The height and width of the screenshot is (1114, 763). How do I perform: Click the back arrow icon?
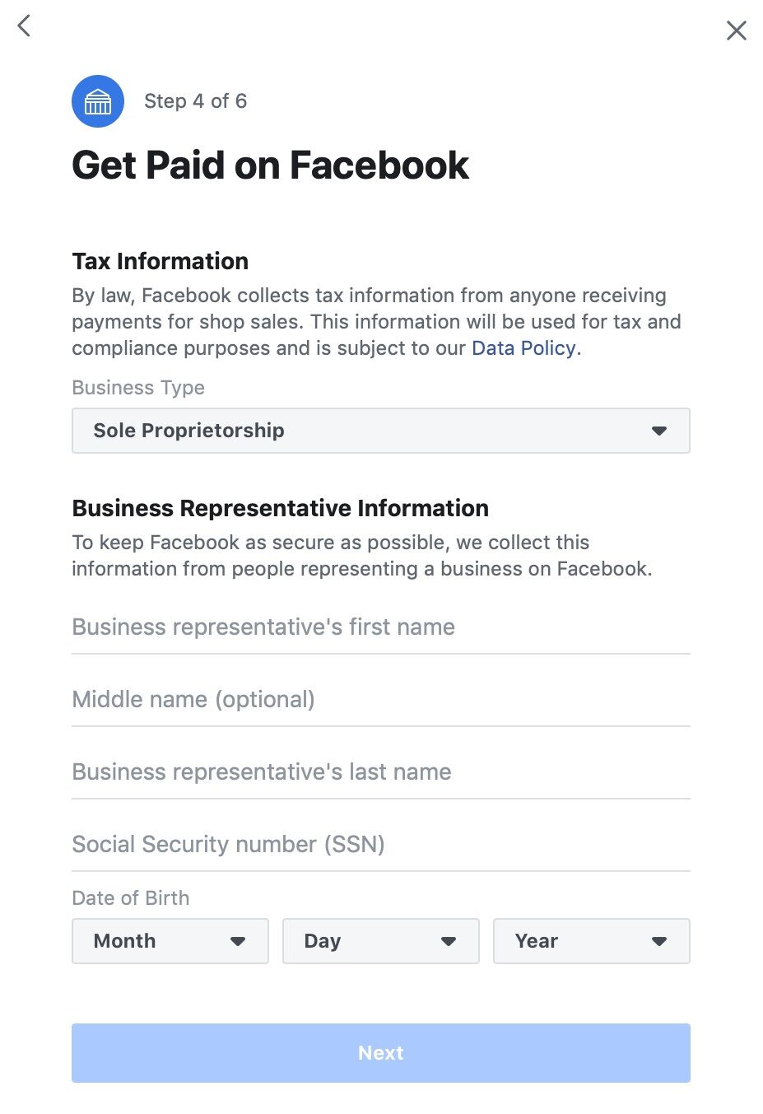24,26
